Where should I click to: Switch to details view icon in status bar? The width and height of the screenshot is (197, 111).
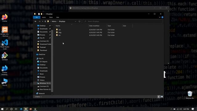(159, 97)
